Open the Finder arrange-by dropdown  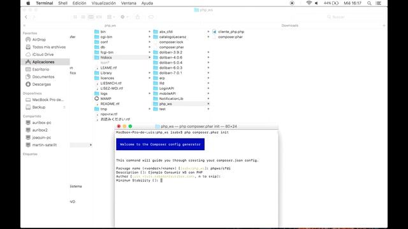pos(111,17)
